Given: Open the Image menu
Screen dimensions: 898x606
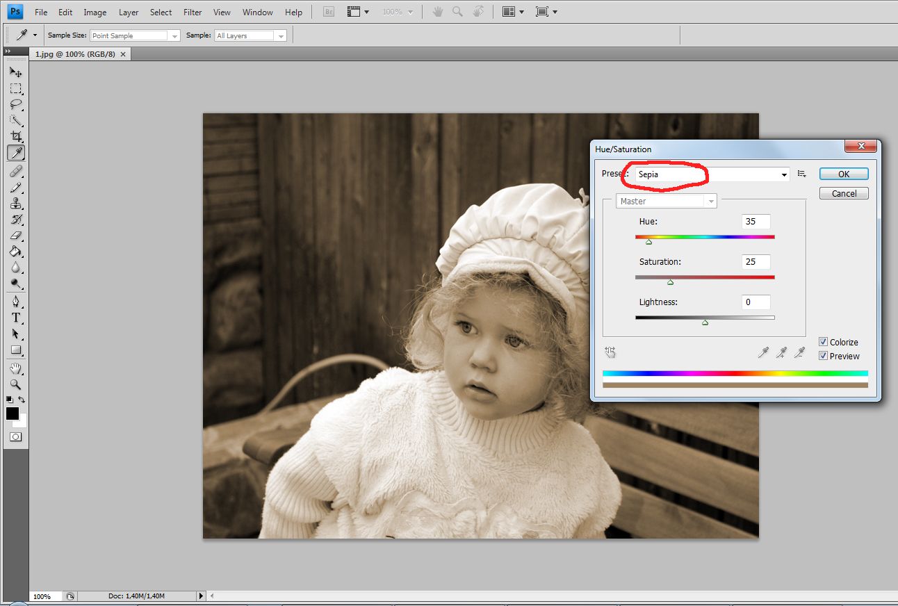Looking at the screenshot, I should 95,13.
